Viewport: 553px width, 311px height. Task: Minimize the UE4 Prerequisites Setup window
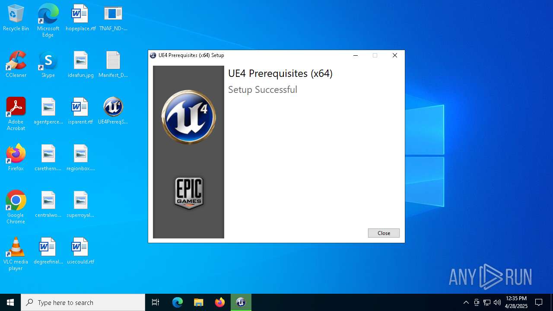tap(356, 55)
